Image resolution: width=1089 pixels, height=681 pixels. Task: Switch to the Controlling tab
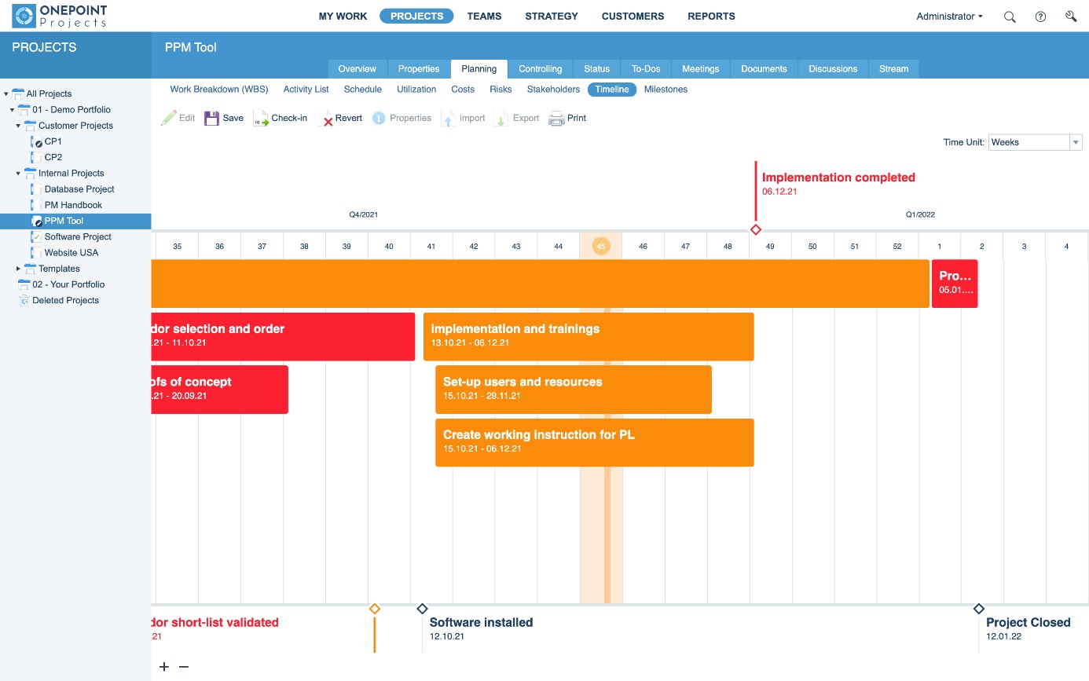pos(541,69)
